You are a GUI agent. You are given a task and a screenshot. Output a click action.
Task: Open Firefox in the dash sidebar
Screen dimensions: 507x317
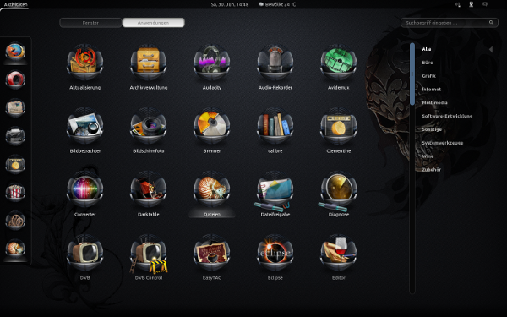(15, 51)
